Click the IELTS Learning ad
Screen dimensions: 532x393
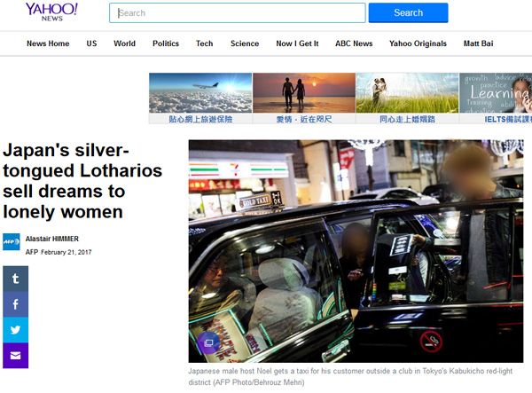click(x=496, y=98)
